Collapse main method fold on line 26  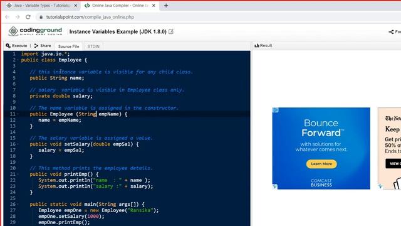[x=18, y=204]
